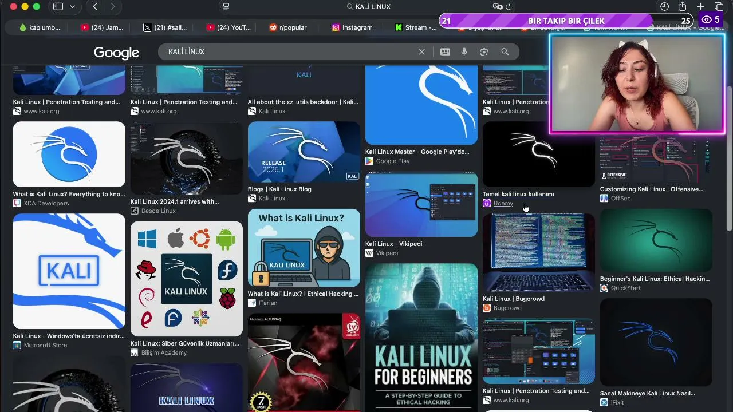Open the OS logos Kali Linux collage thumbnail
Screen dimensions: 733x412
coord(187,279)
